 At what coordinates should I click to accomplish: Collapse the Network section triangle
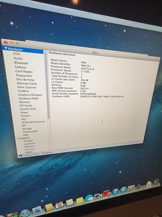coord(18,139)
